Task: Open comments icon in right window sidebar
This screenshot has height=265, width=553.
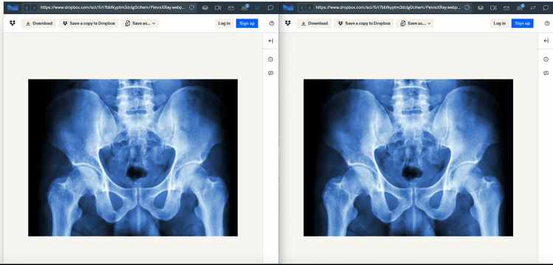Action: [546, 73]
